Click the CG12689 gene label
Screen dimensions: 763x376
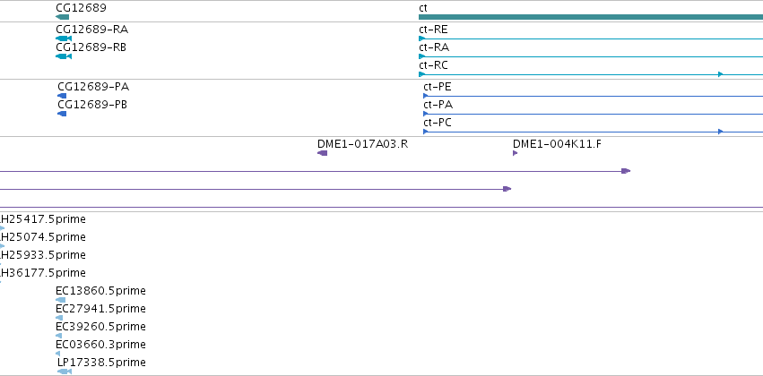[x=81, y=8]
